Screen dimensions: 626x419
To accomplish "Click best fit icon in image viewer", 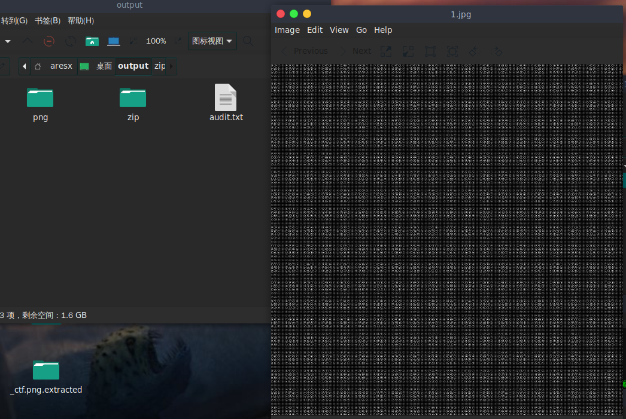I will [x=452, y=51].
